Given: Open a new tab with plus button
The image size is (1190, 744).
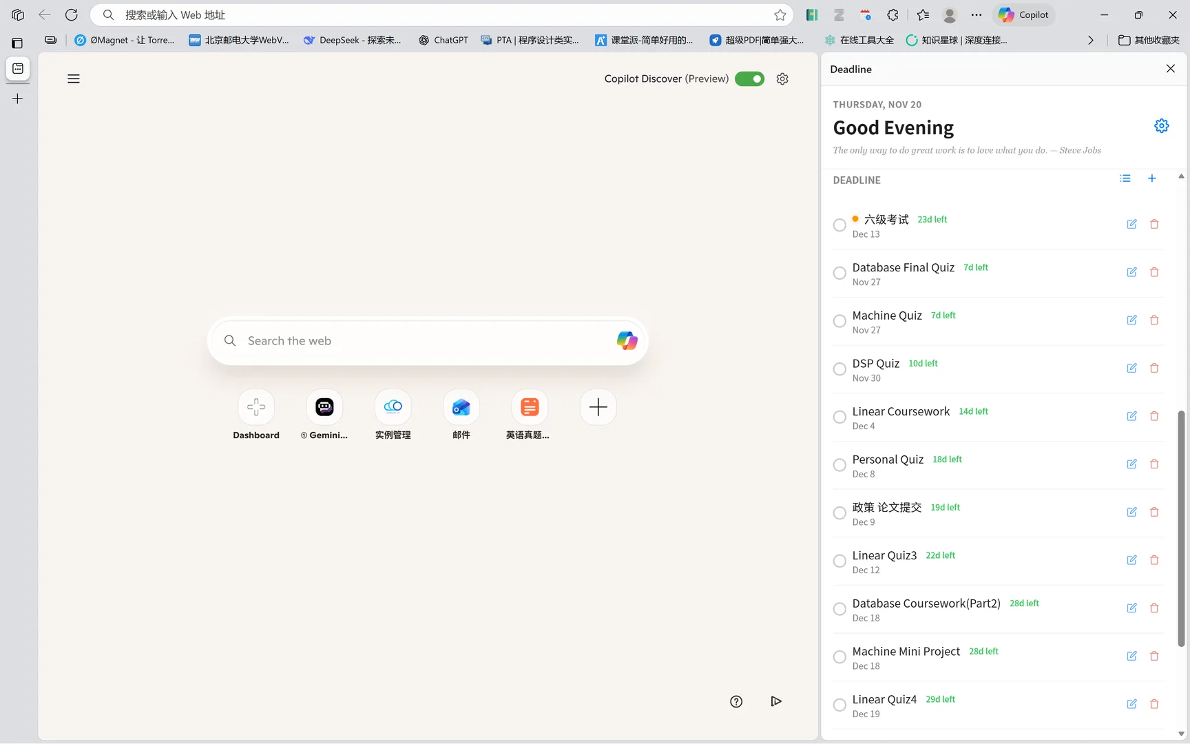Looking at the screenshot, I should click(x=17, y=99).
